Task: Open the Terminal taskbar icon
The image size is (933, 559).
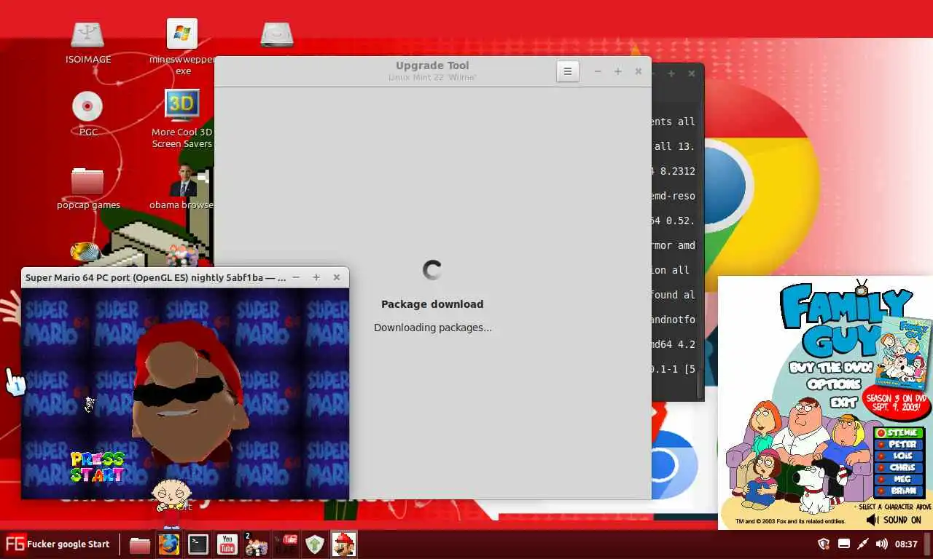Action: (198, 544)
